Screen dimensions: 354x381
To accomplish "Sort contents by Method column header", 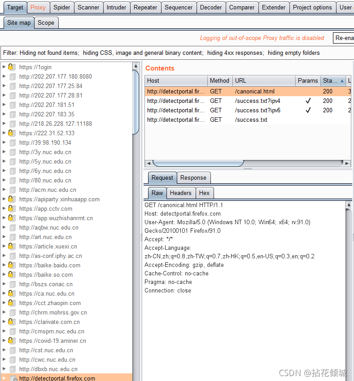I will 220,81.
